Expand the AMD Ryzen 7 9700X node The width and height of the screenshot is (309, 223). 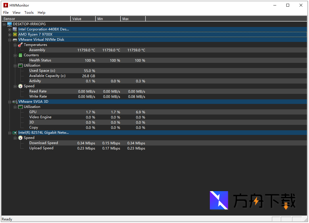(x=10, y=35)
